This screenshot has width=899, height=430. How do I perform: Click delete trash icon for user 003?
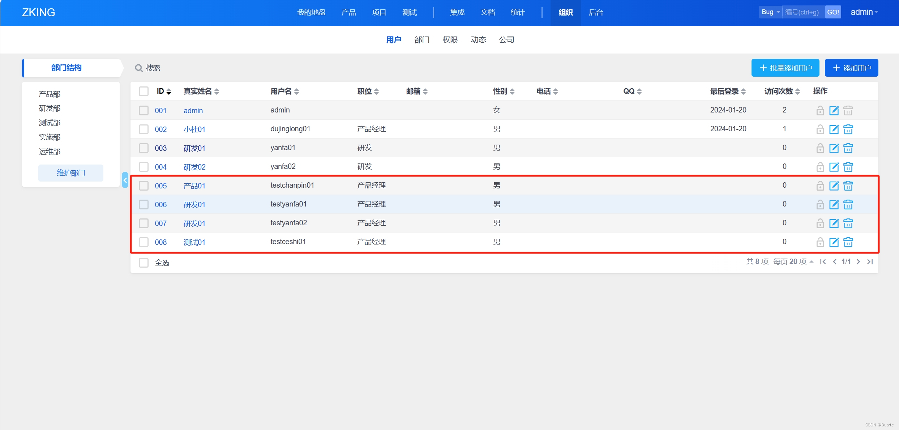(848, 148)
